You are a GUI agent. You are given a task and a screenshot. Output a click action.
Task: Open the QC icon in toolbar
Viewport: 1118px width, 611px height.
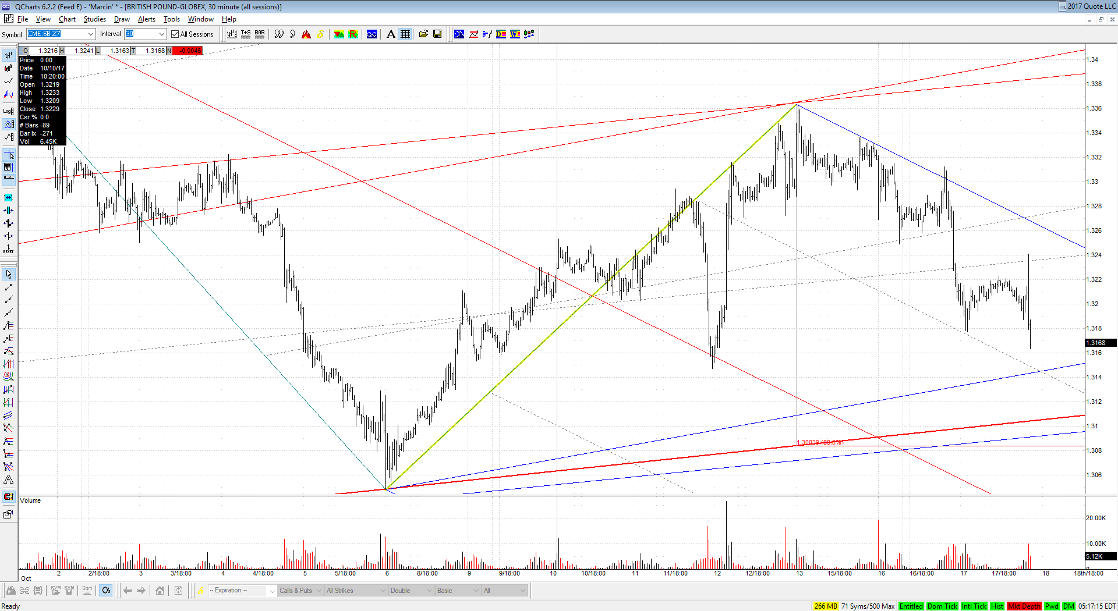[372, 34]
